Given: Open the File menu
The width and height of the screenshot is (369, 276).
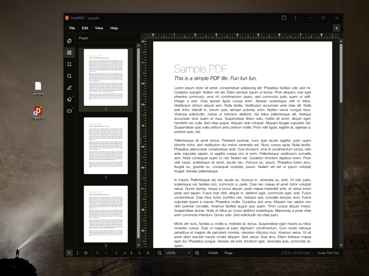Looking at the screenshot, I should point(72,28).
